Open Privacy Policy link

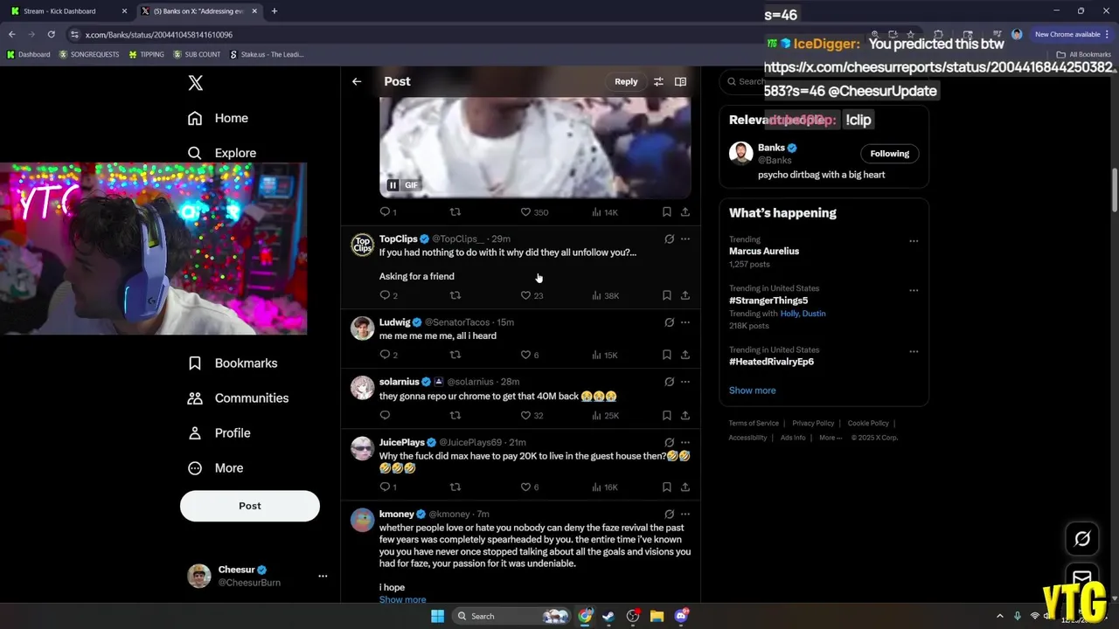(x=813, y=424)
